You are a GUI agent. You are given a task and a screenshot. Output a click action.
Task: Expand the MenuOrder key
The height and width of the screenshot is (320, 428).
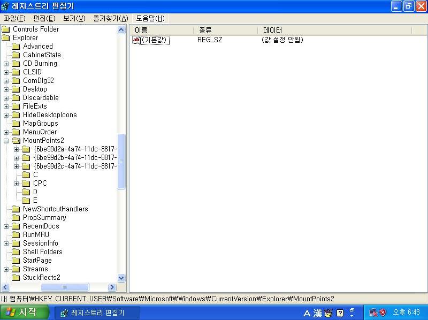[6, 132]
